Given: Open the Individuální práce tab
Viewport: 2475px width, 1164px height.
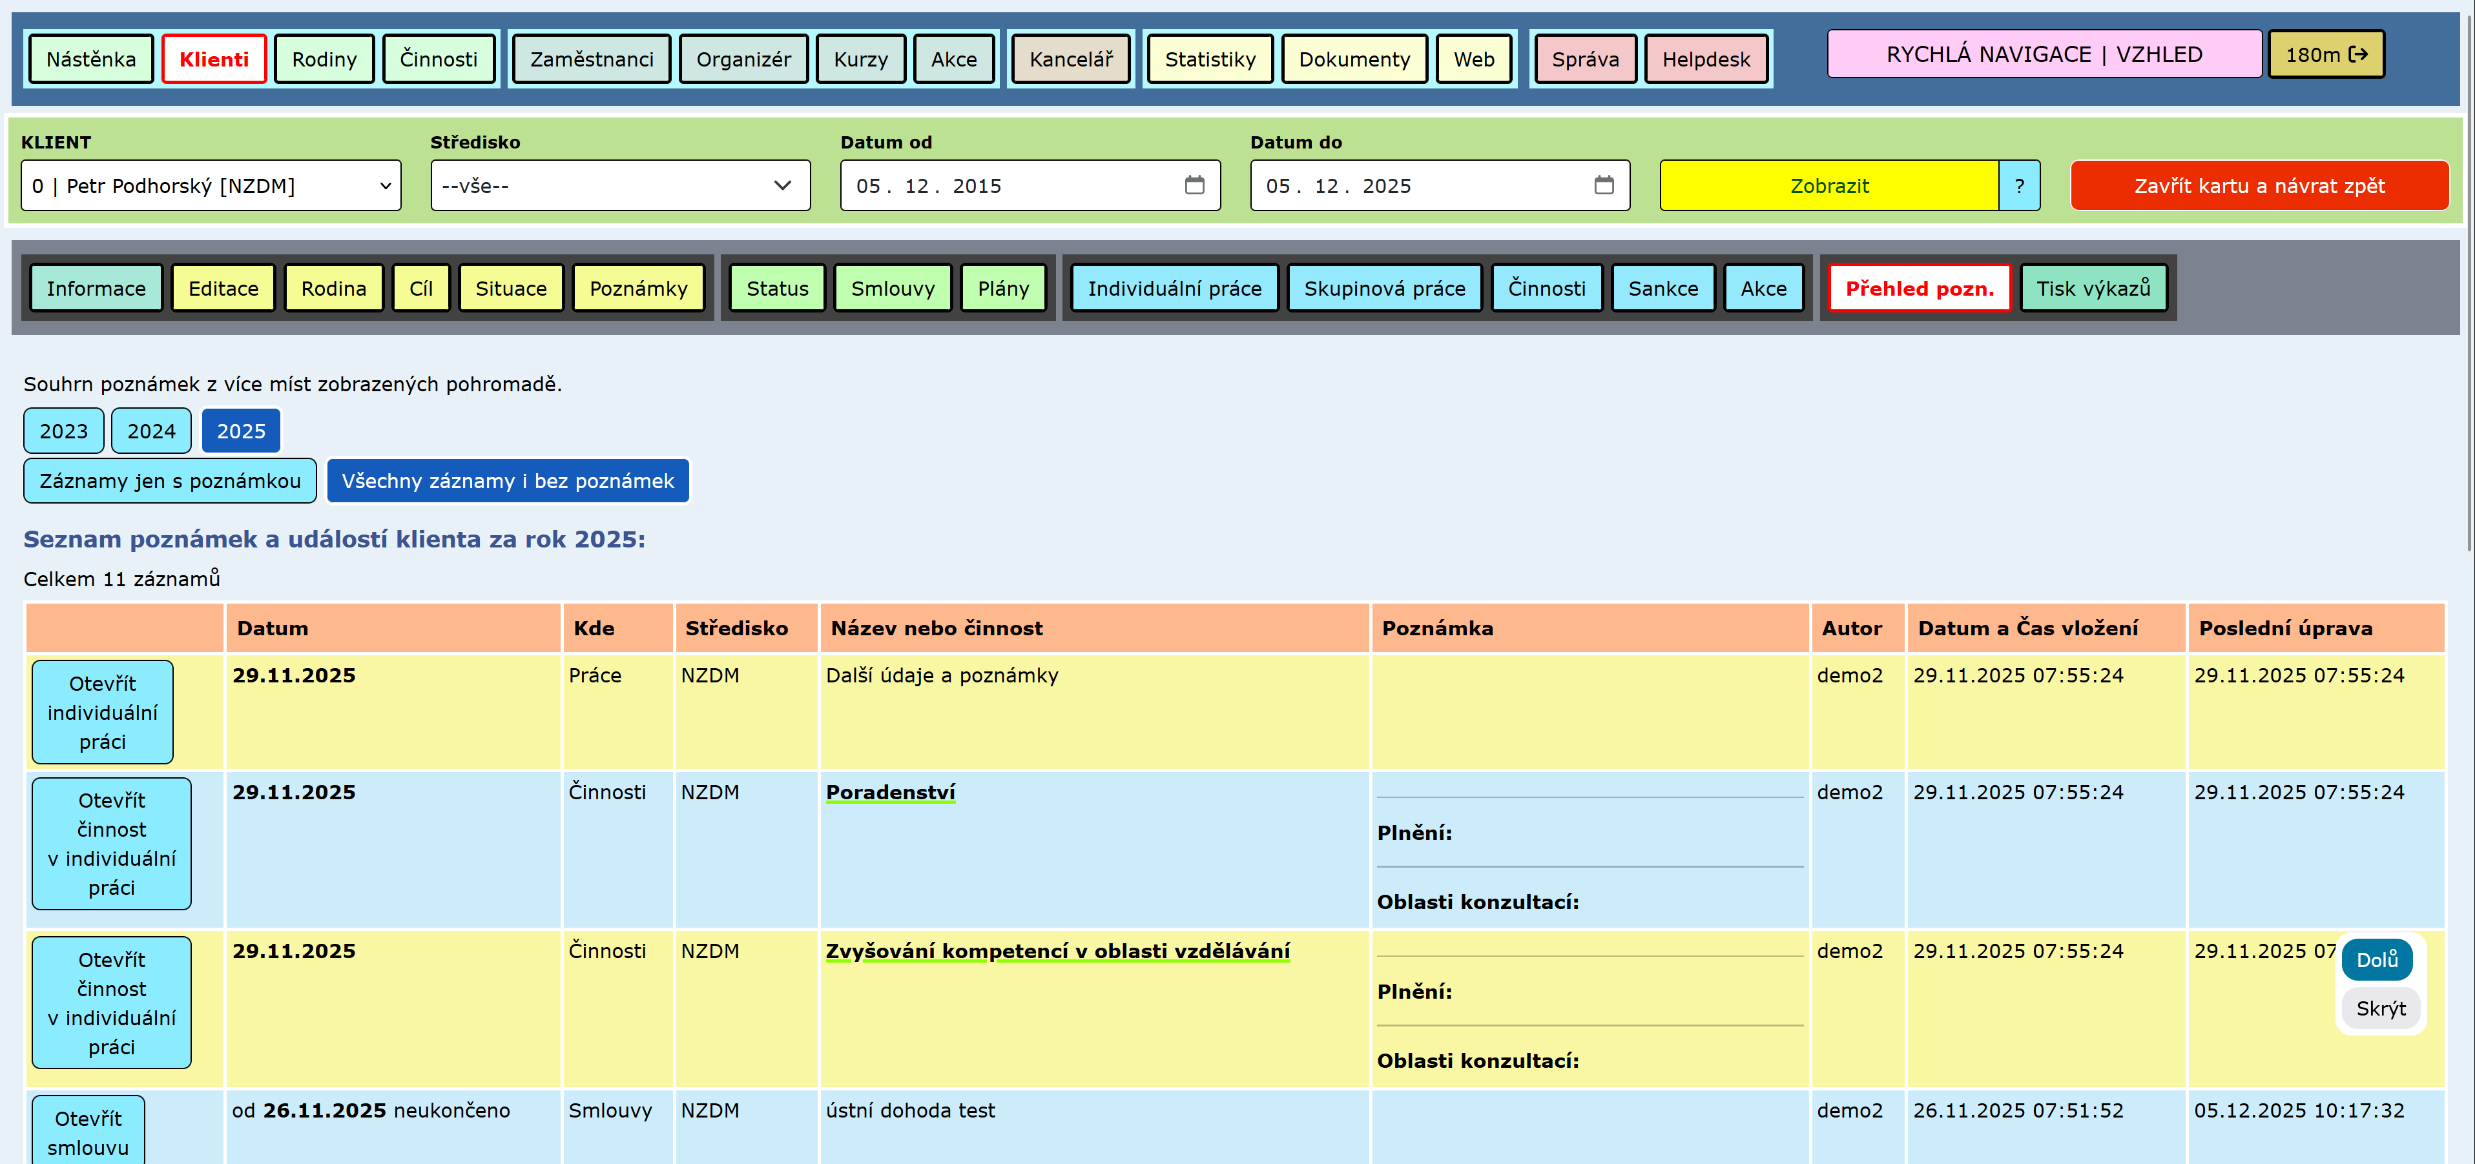Looking at the screenshot, I should click(1173, 289).
